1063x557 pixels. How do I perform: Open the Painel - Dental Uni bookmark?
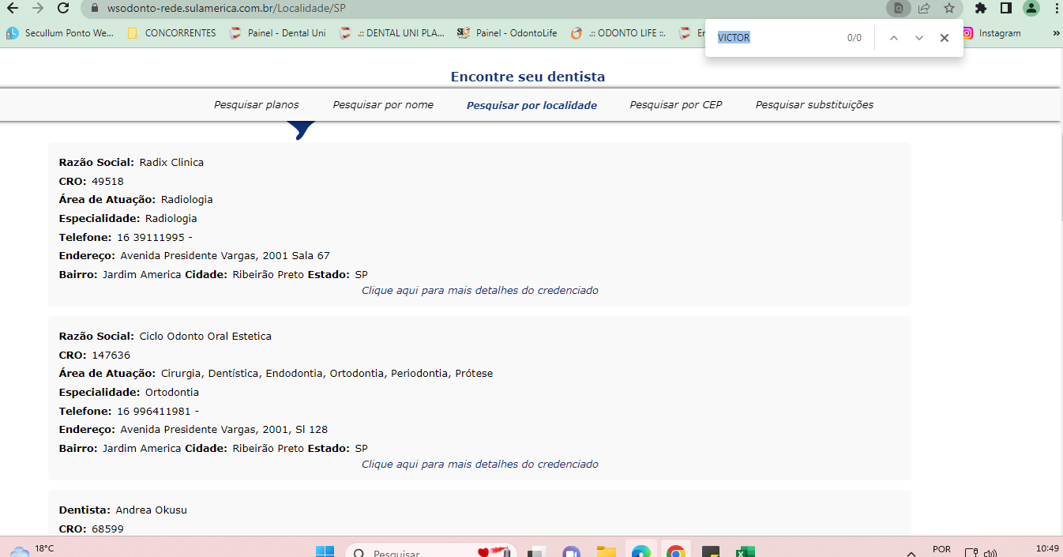pos(277,33)
